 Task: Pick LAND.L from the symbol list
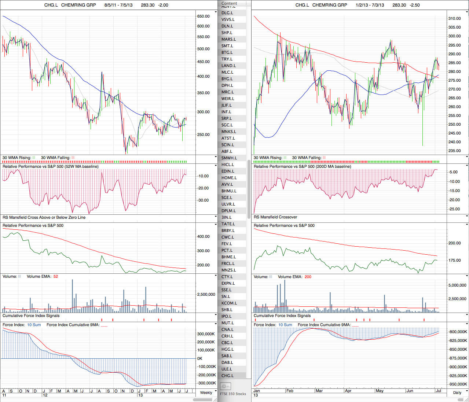[228, 66]
